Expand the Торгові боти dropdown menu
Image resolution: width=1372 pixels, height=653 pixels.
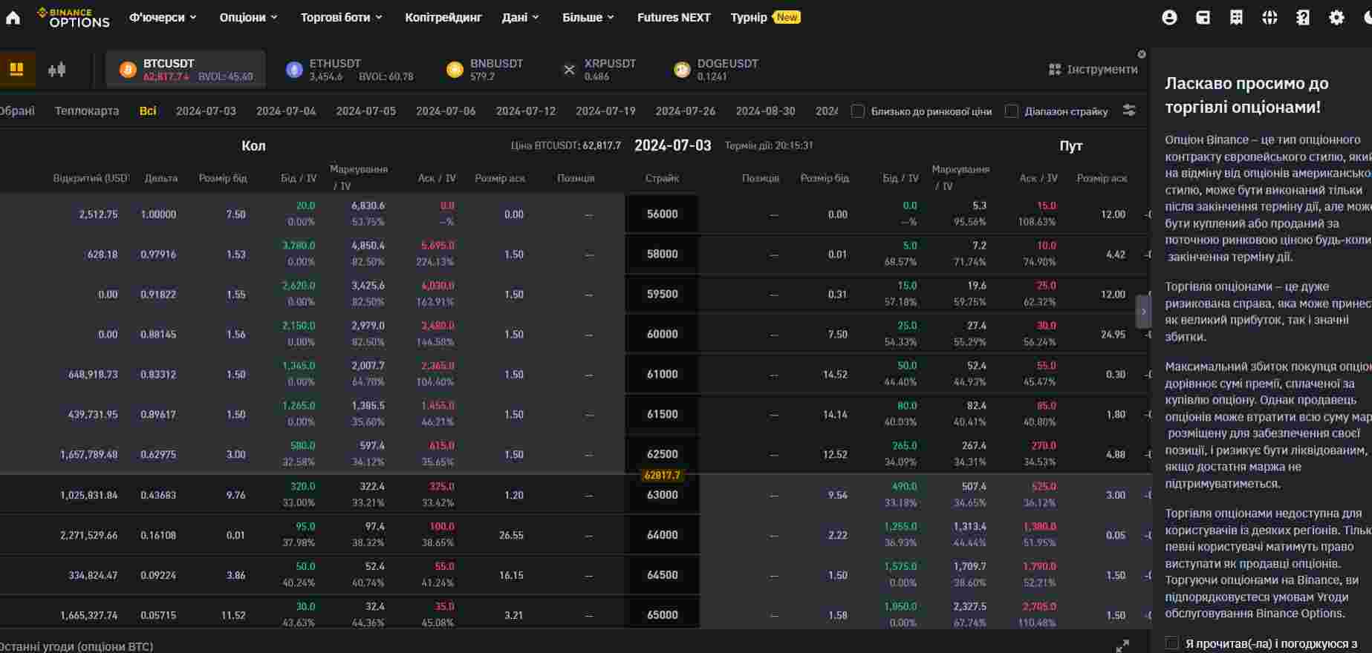click(342, 17)
